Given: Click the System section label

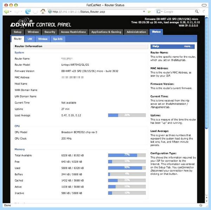Looking at the screenshot, I should [19, 52].
